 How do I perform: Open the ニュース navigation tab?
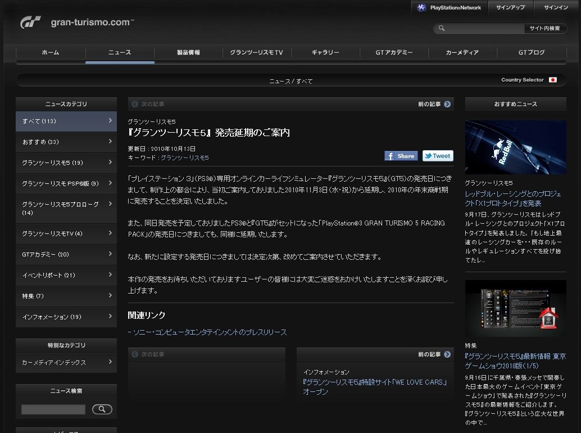click(120, 53)
